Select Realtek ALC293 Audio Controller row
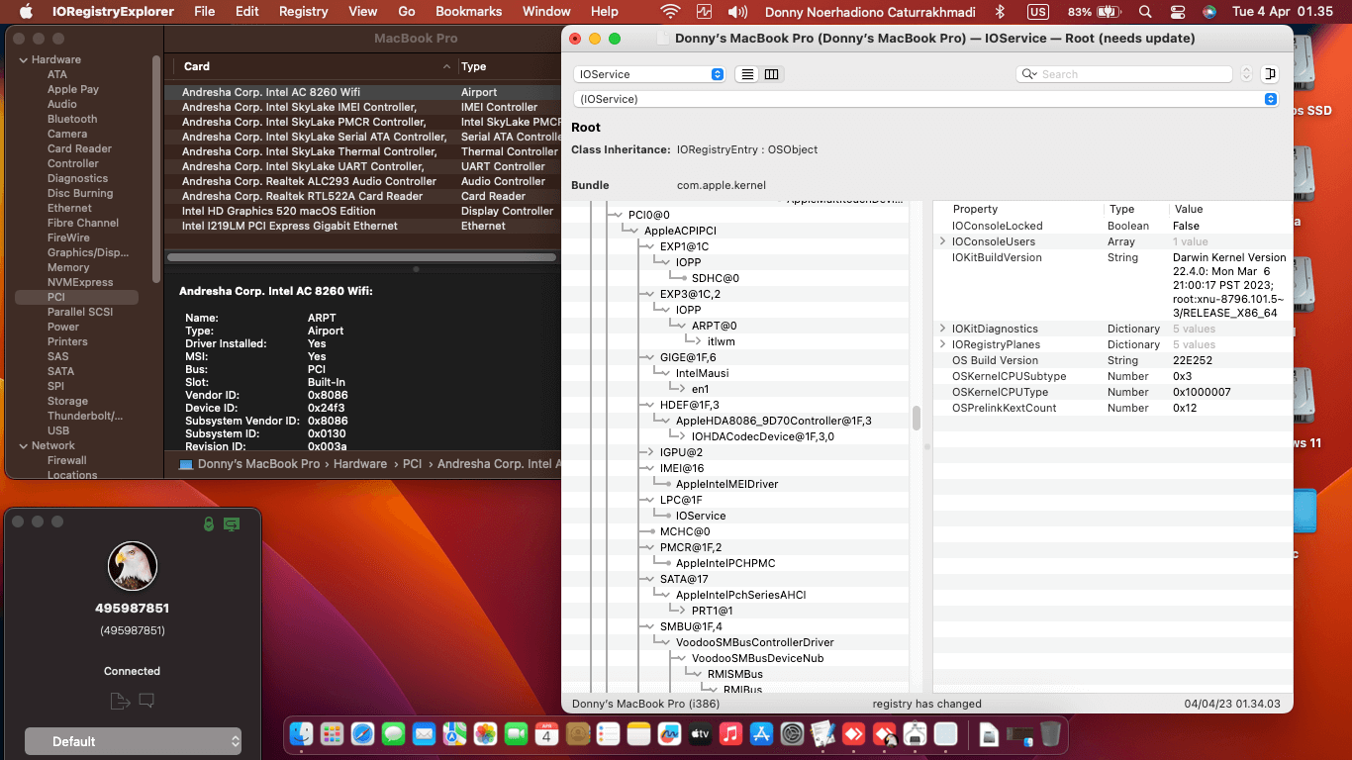The height and width of the screenshot is (760, 1352). tap(363, 181)
